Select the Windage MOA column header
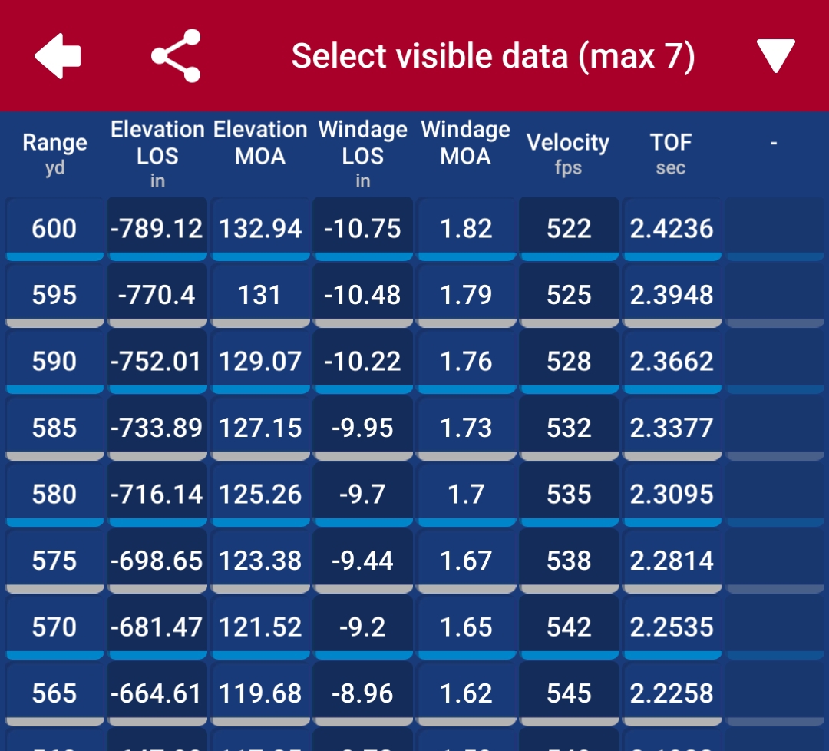 [x=466, y=143]
